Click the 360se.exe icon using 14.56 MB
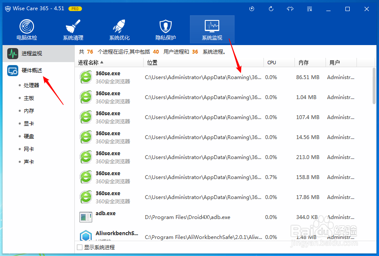Screen dimensions: 379x256 (86, 137)
